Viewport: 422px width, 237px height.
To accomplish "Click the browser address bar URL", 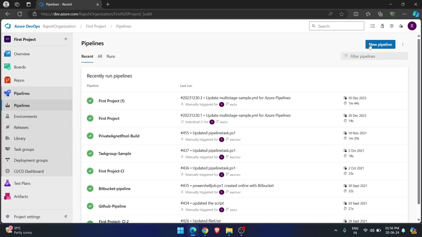I will click(96, 14).
